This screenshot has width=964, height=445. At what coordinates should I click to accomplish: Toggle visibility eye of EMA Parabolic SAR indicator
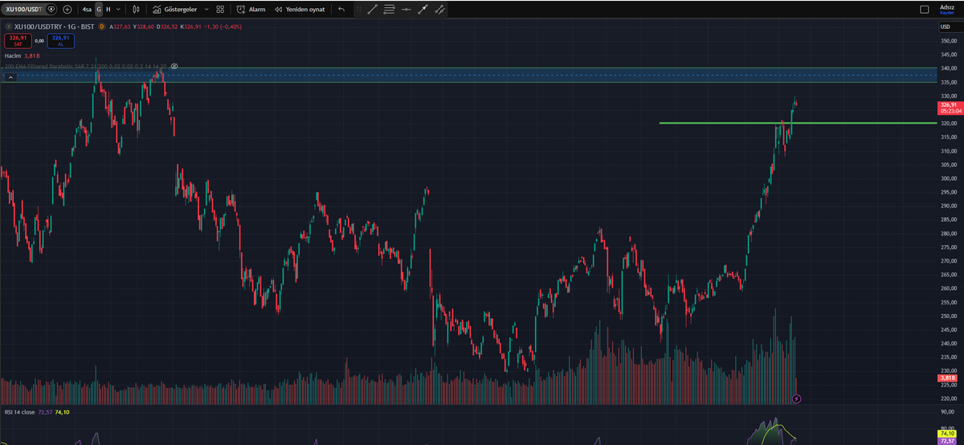tap(174, 66)
